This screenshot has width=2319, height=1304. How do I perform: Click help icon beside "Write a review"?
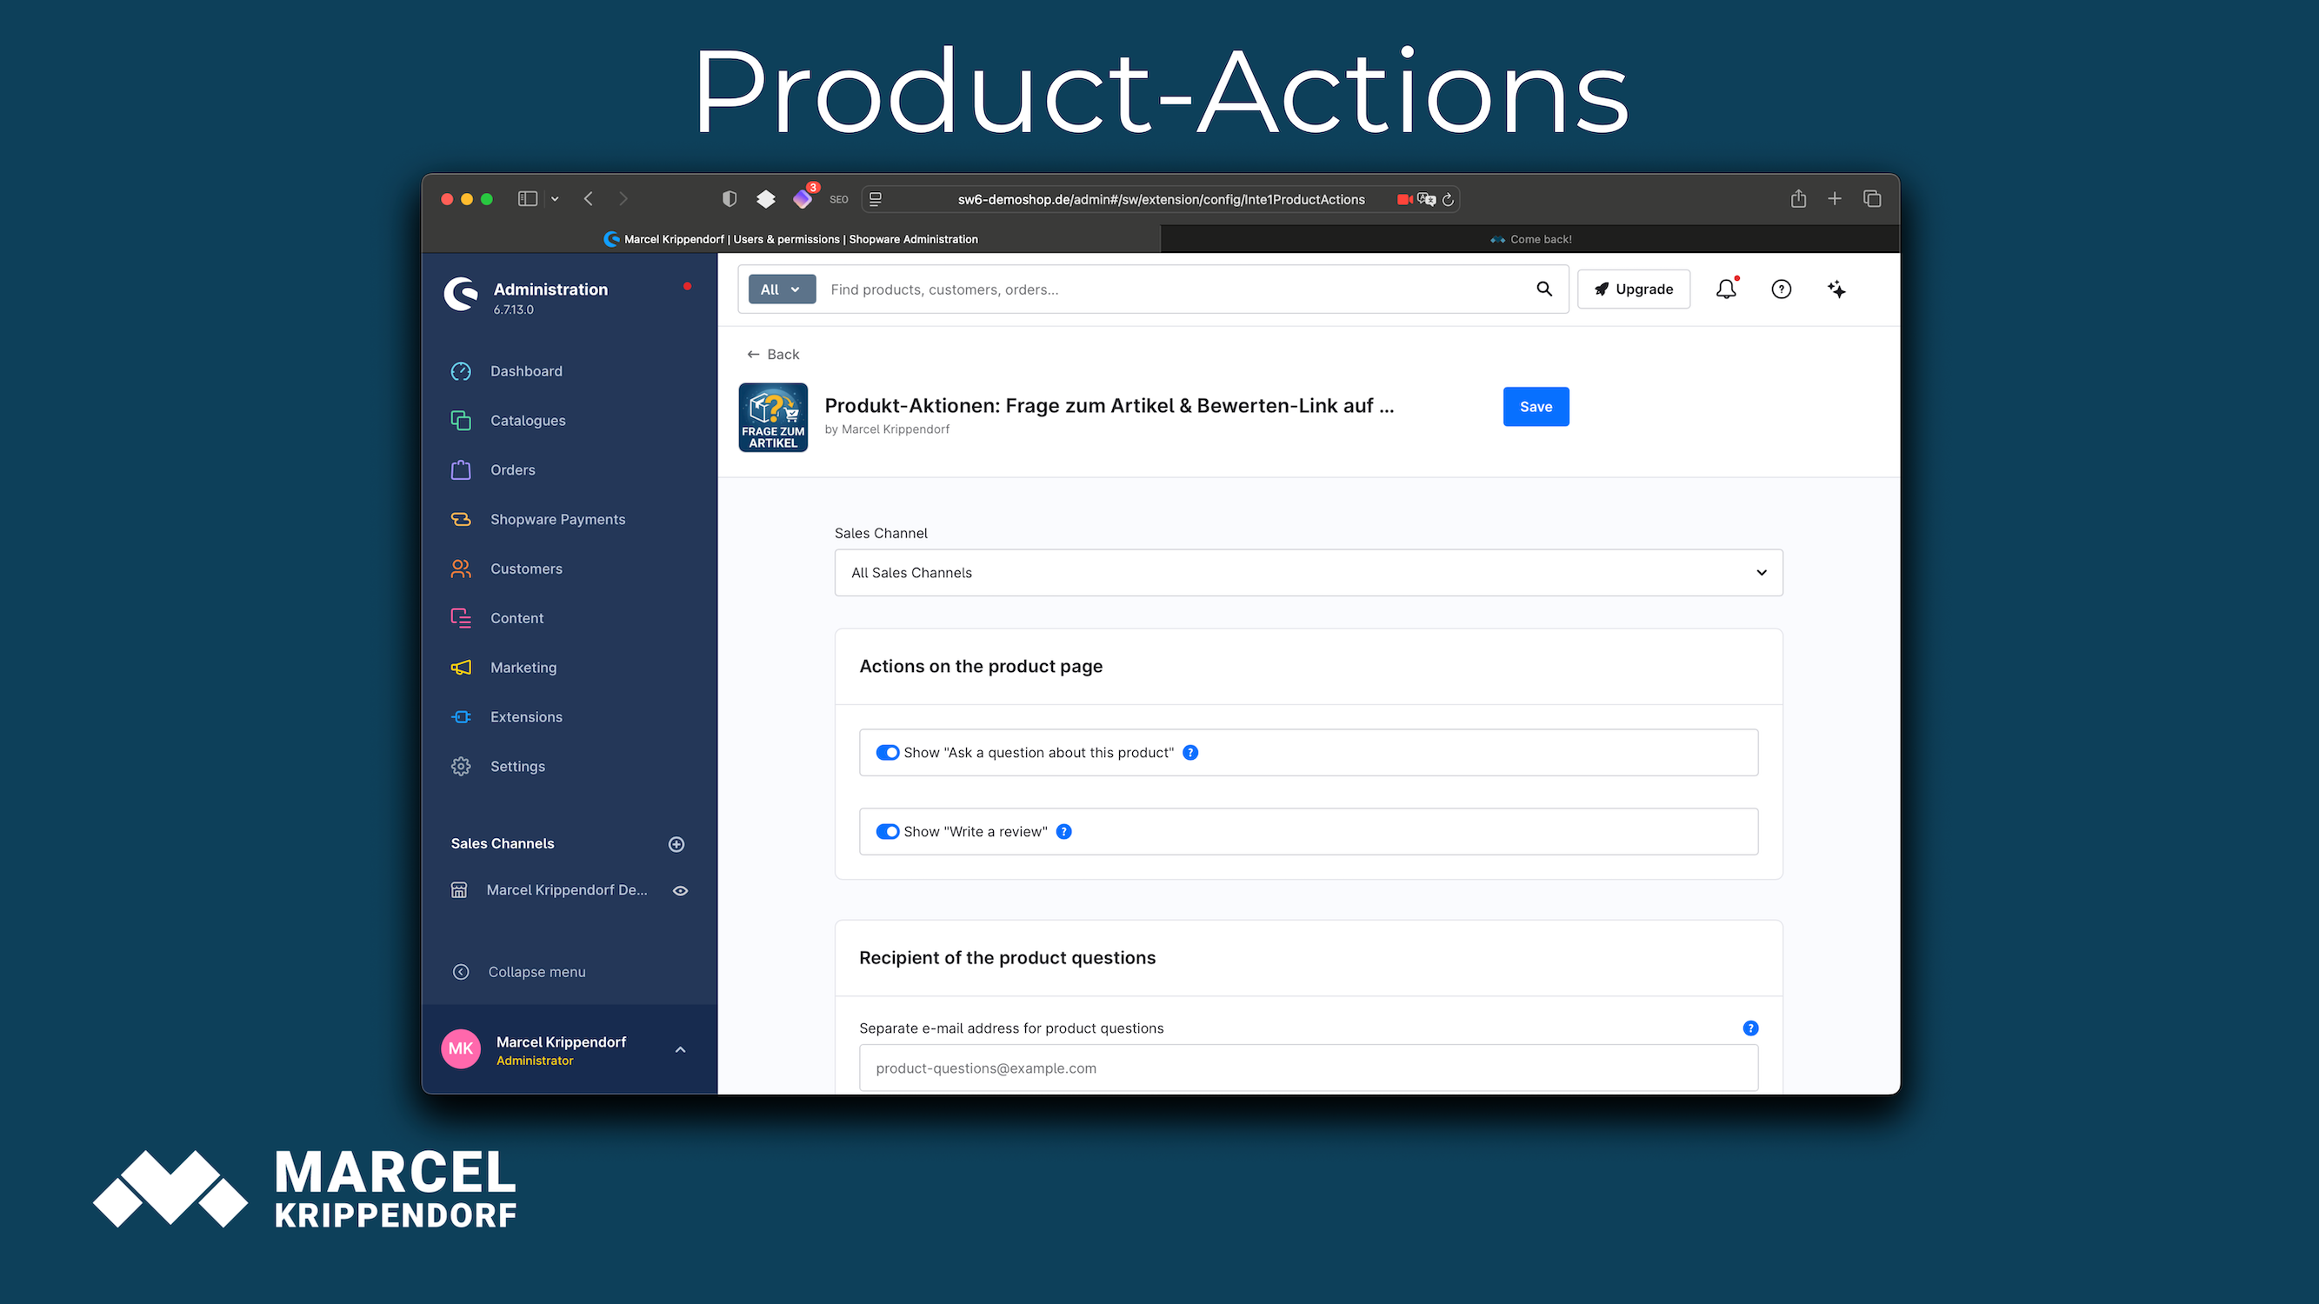(x=1064, y=832)
